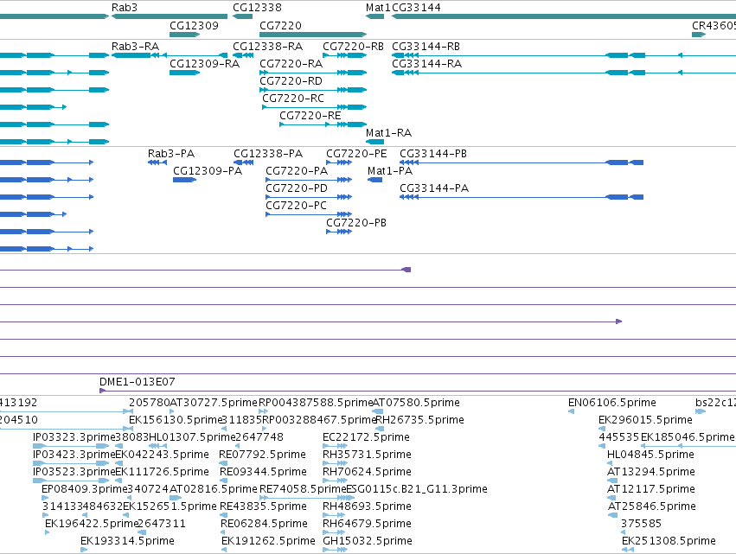Select the RE43835.5prime EST label
Screen dimensions: 736x554
[x=263, y=506]
